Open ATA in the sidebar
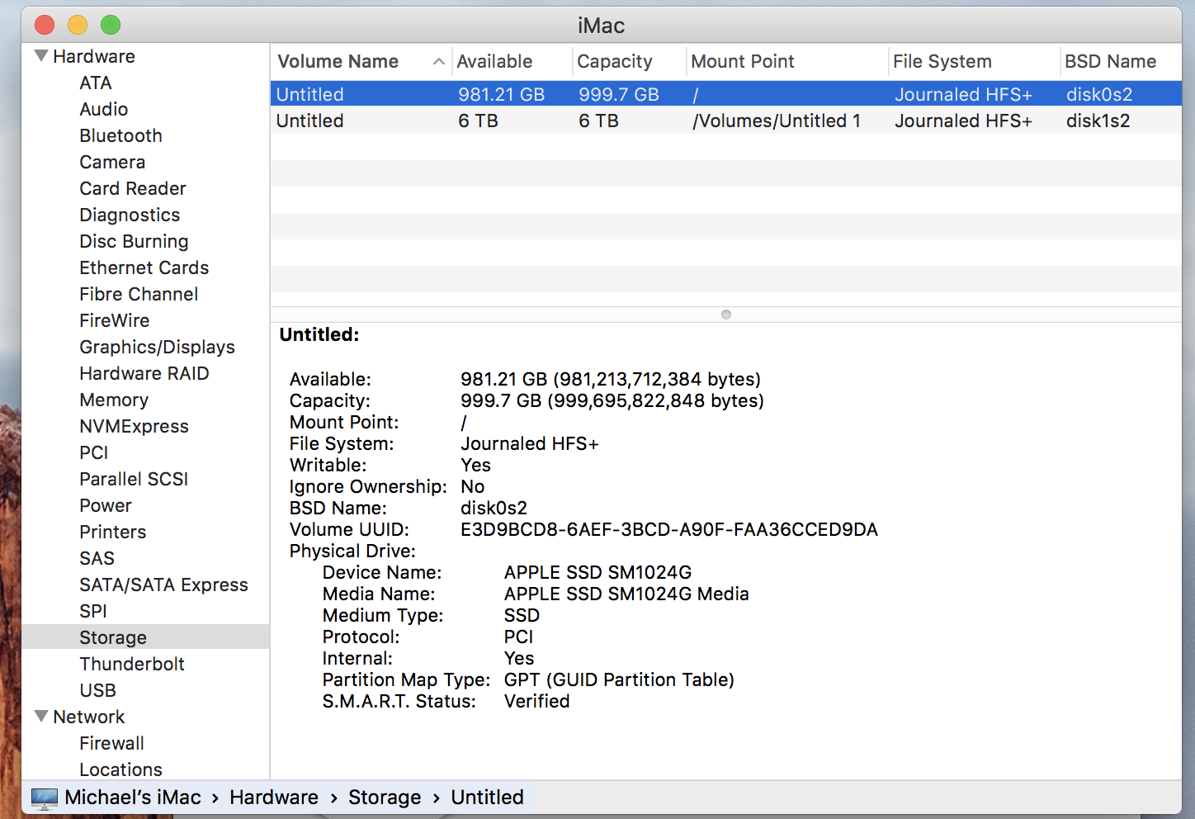The width and height of the screenshot is (1195, 819). (x=96, y=83)
